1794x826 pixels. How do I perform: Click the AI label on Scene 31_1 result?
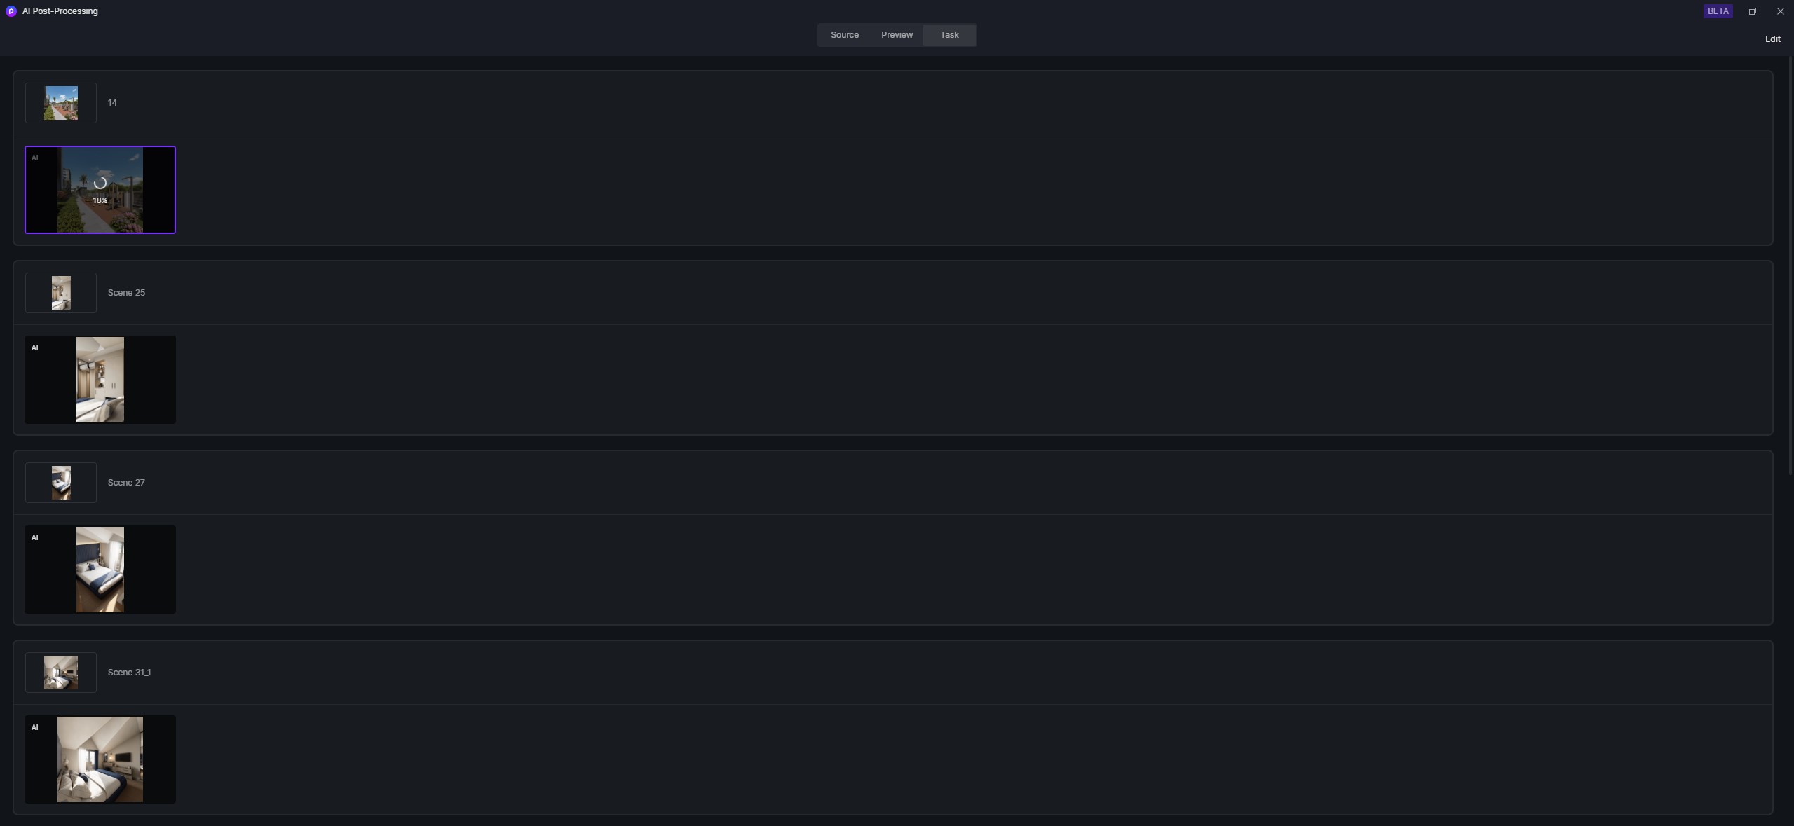34,728
